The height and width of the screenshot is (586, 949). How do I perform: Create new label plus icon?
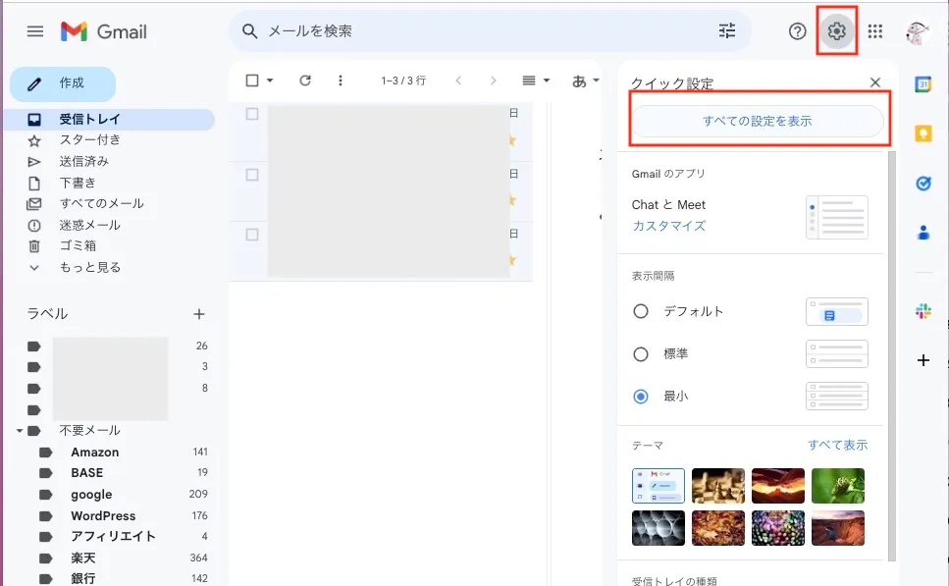[x=198, y=313]
